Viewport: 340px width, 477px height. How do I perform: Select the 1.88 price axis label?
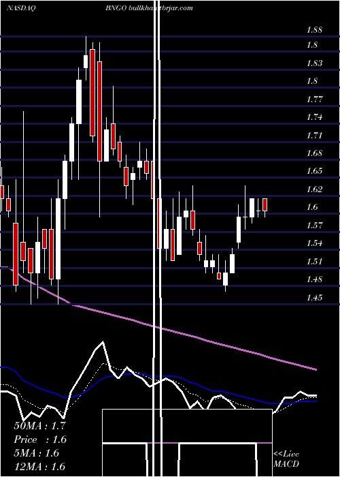314,30
